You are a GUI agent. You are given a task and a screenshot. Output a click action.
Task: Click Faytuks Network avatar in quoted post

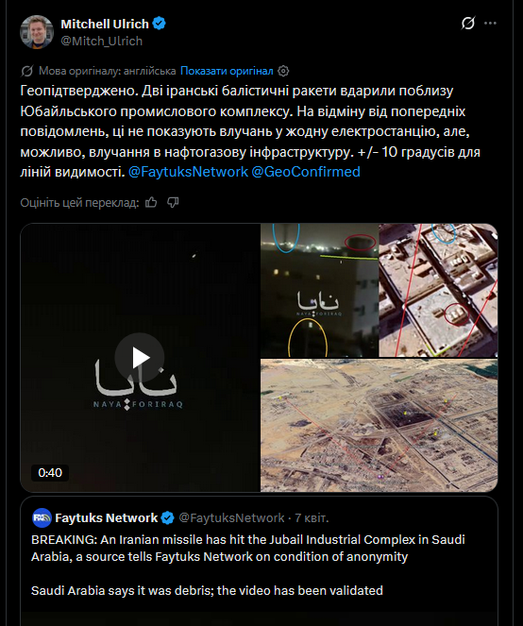pos(42,517)
